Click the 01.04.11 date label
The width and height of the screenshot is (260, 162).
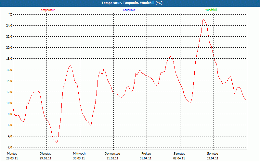coord(146,158)
